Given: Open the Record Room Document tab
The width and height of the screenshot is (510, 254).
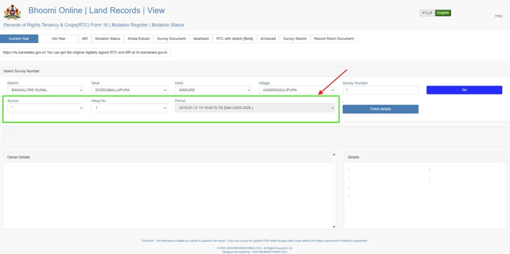Looking at the screenshot, I should [x=334, y=39].
